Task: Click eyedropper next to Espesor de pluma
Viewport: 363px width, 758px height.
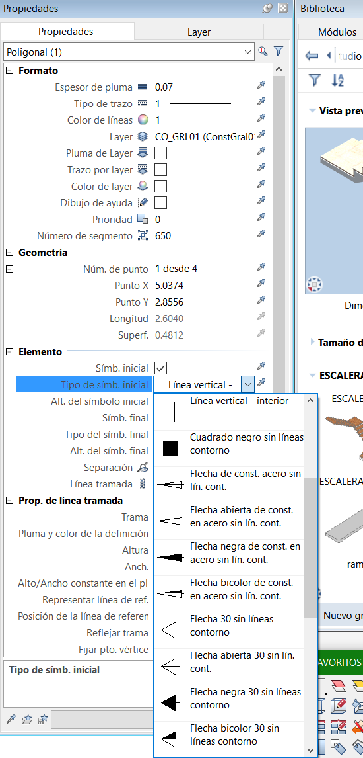Action: point(261,85)
